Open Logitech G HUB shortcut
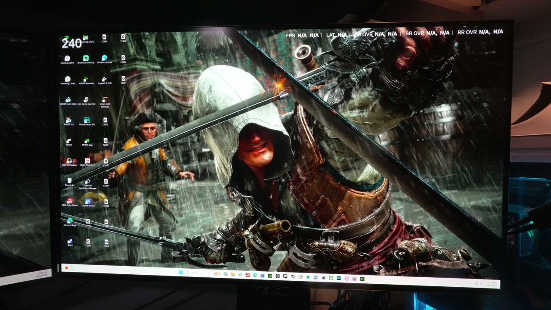Screen dimensions: 551x310 point(105,81)
